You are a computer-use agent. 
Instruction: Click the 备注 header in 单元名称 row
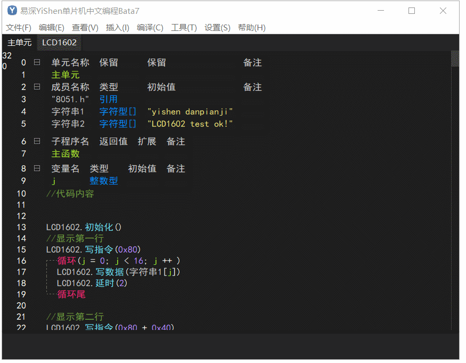pyautogui.click(x=252, y=62)
